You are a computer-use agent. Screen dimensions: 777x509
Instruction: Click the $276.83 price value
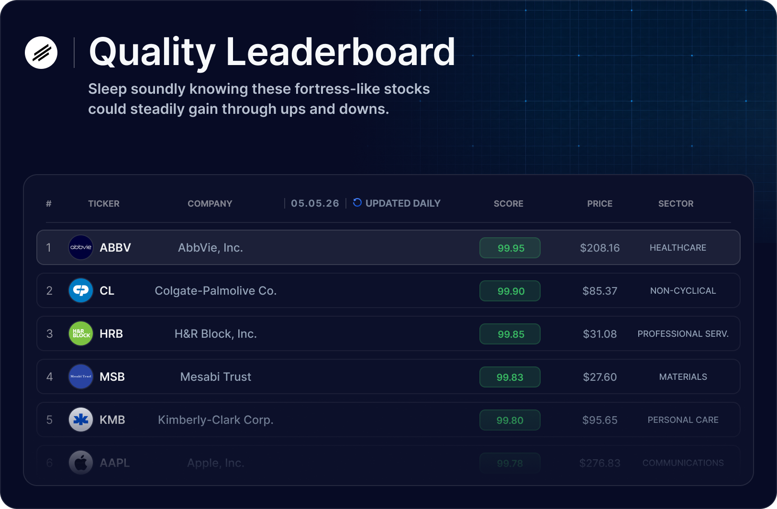tap(600, 463)
